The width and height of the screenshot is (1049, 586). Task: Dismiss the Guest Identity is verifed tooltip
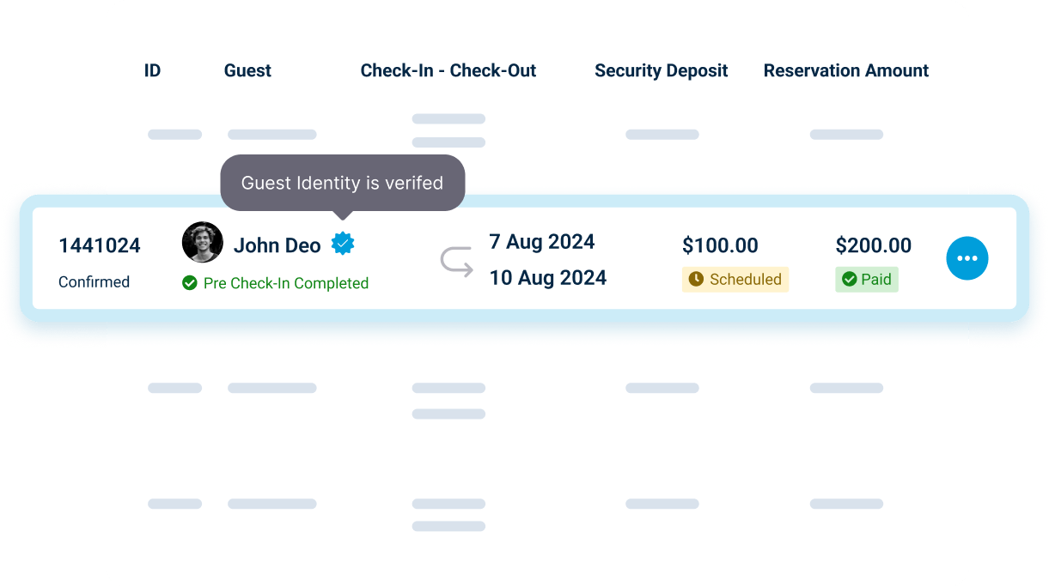coord(342,183)
